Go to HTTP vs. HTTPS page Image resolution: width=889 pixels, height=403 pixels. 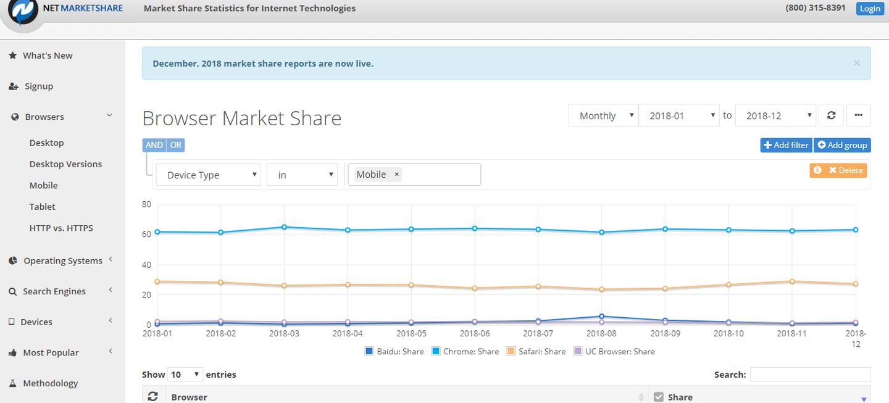point(61,228)
